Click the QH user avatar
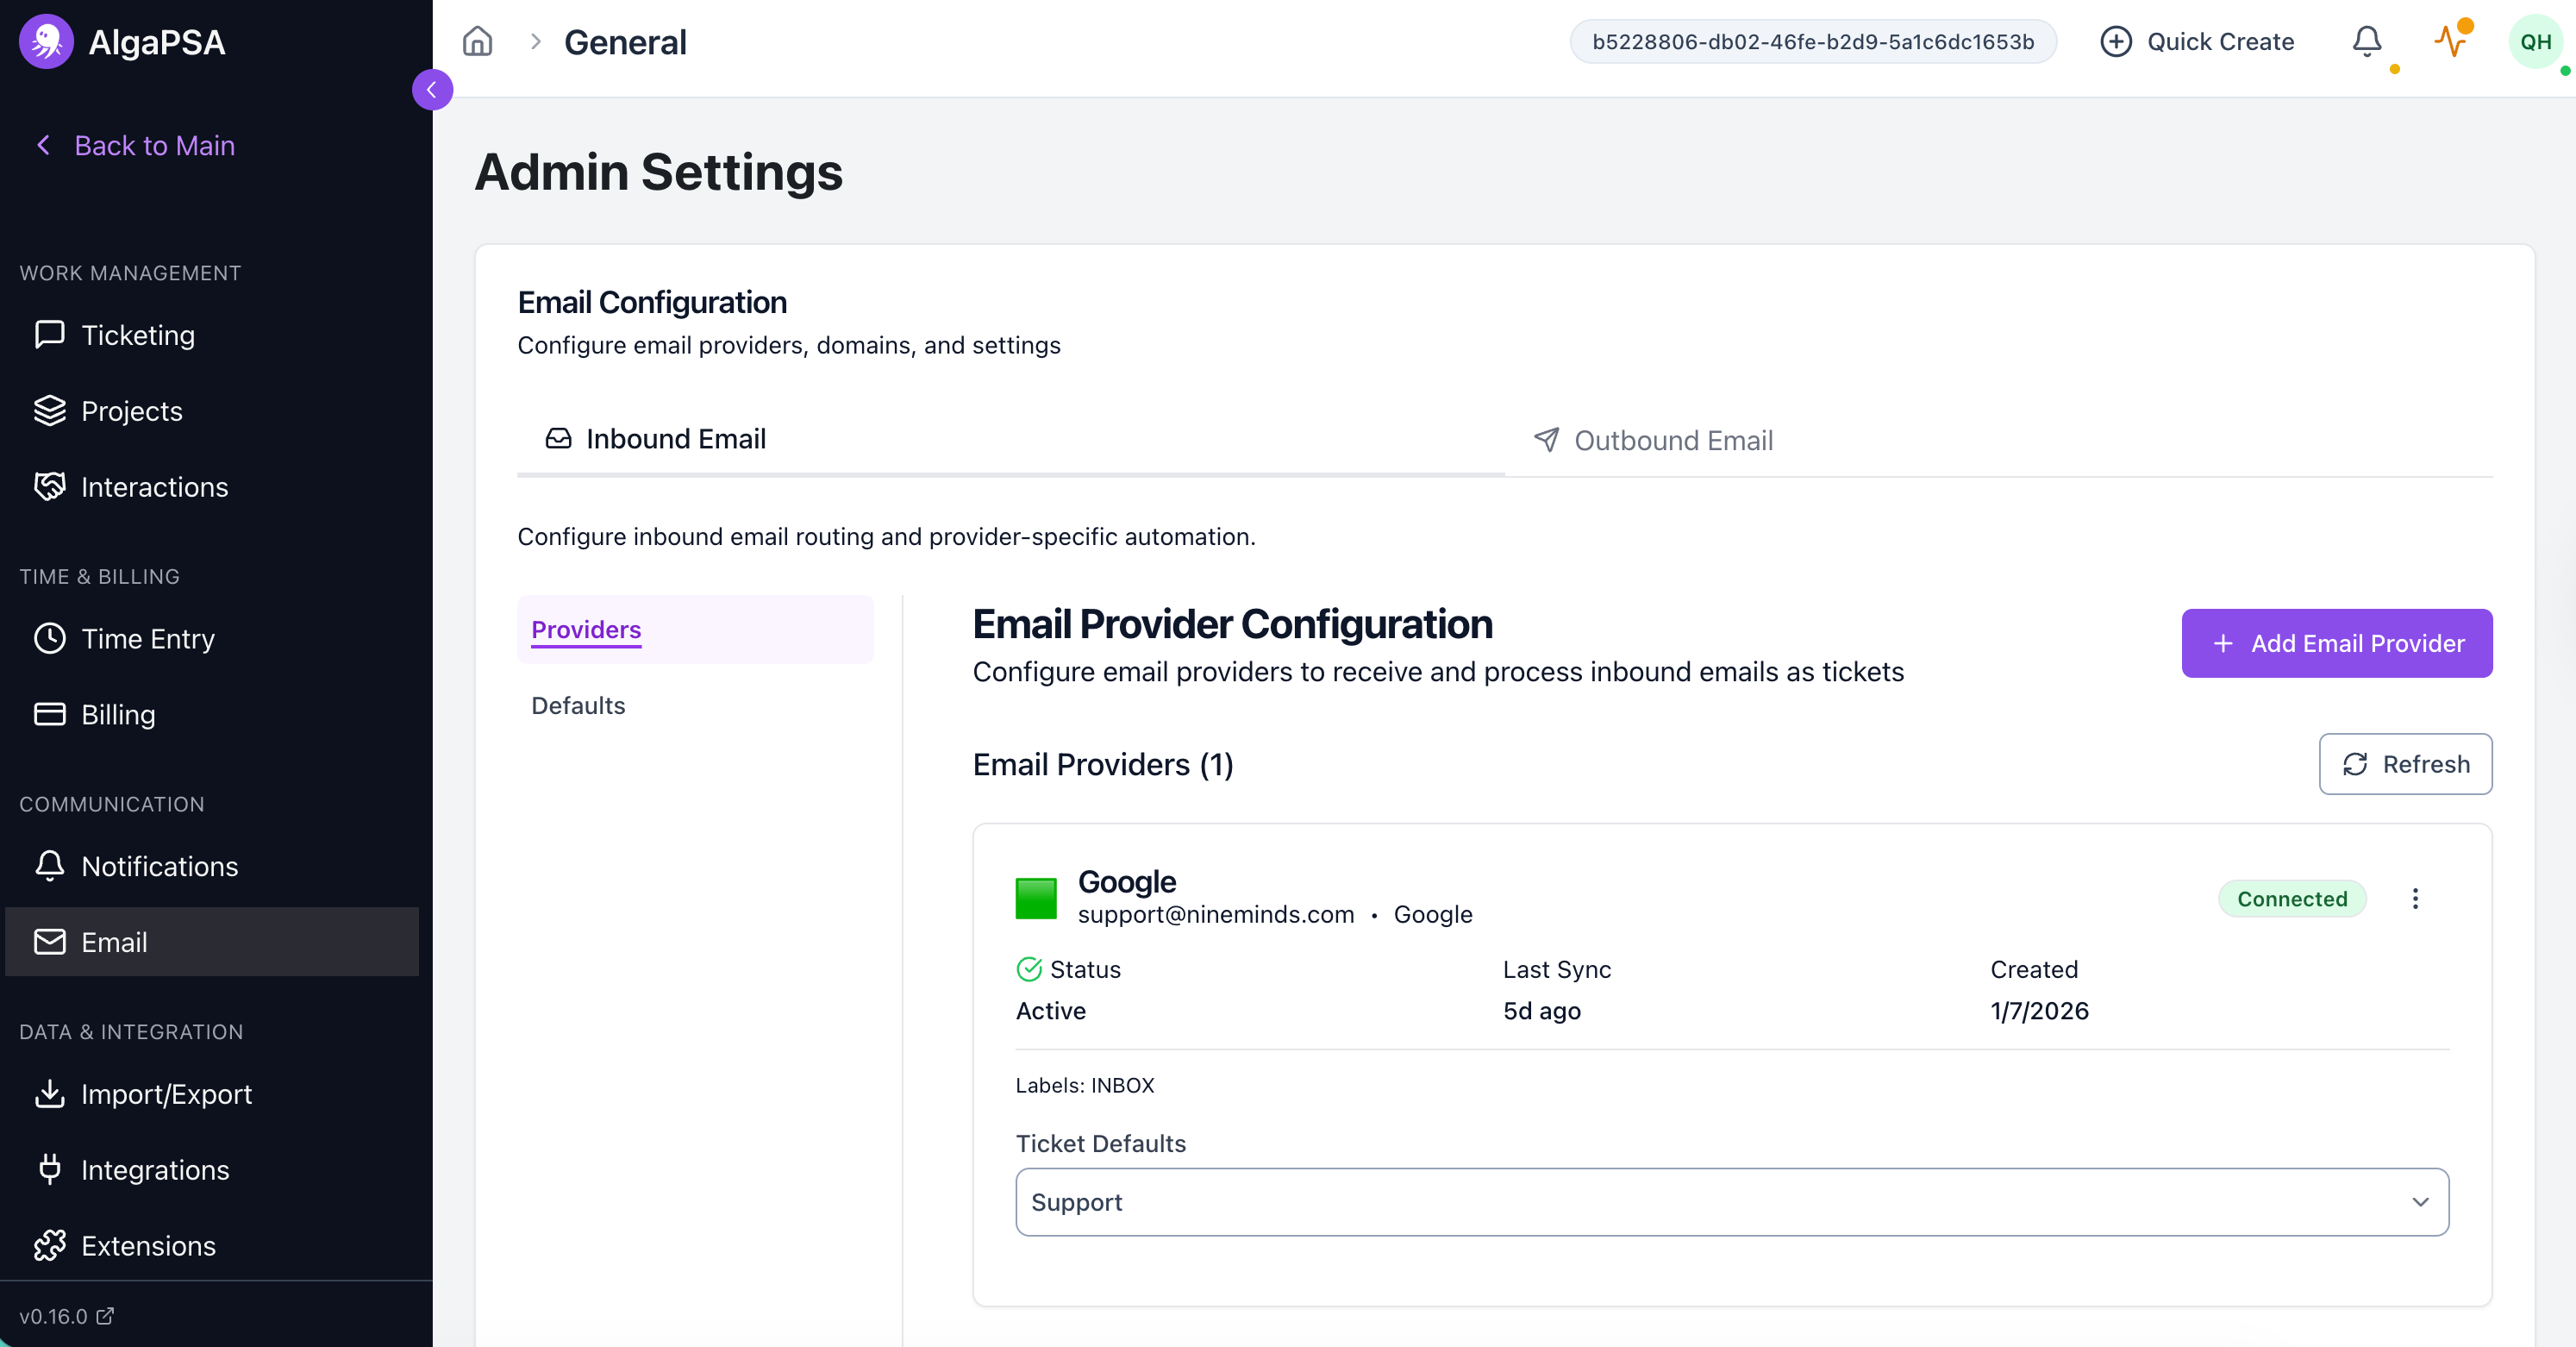 [2534, 41]
